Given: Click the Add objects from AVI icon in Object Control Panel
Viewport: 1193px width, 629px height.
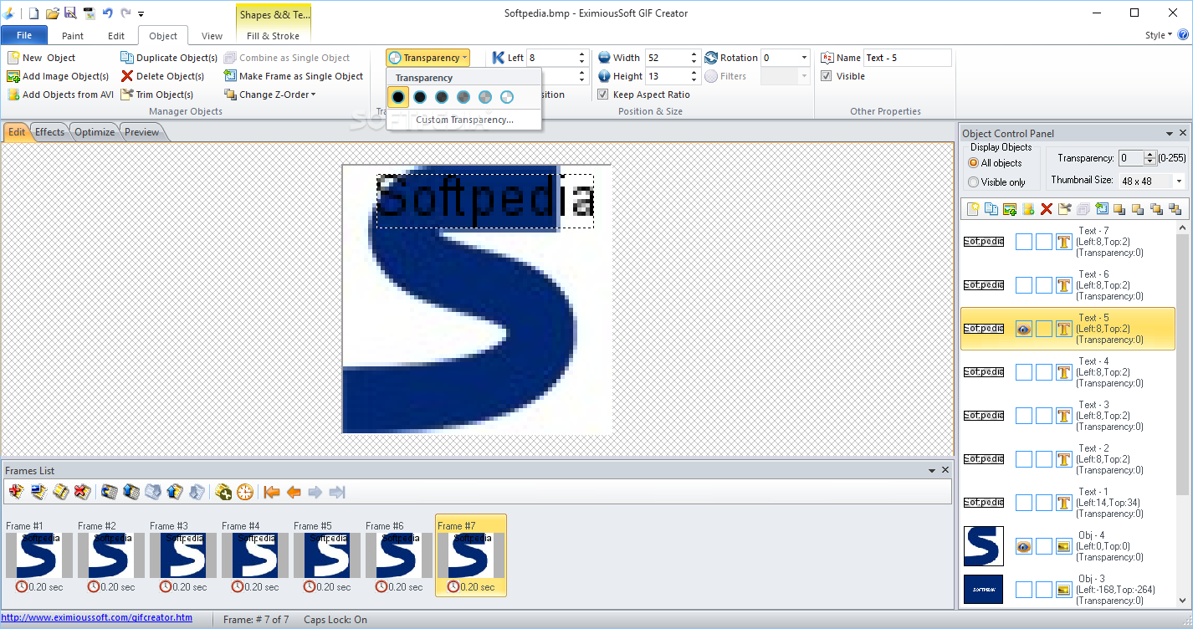Looking at the screenshot, I should pyautogui.click(x=1028, y=209).
